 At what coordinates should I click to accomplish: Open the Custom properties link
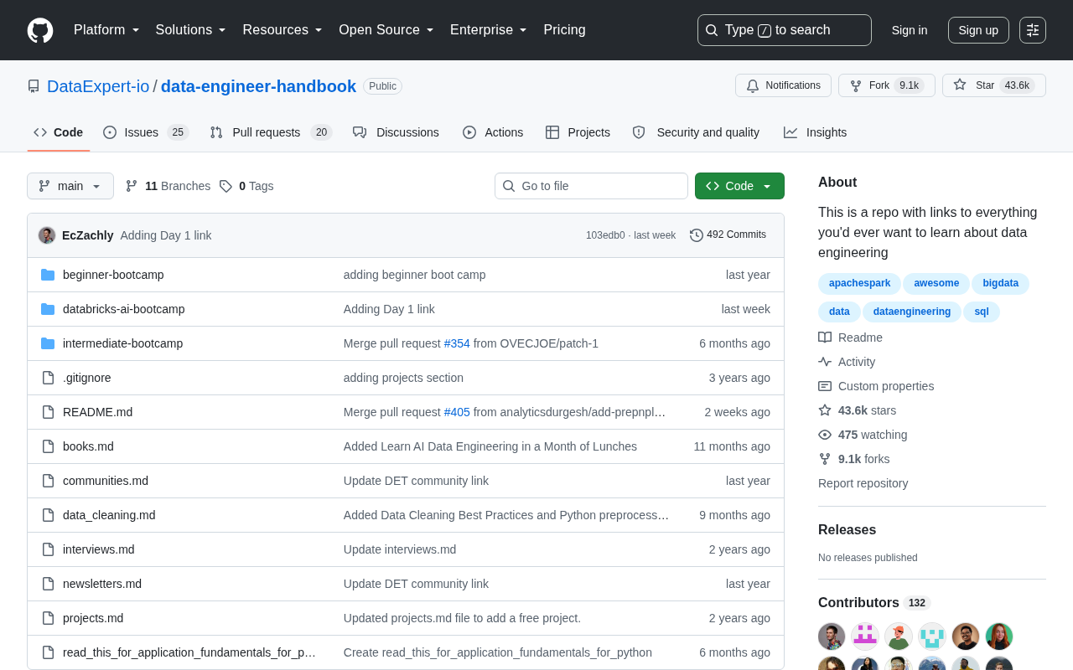876,386
